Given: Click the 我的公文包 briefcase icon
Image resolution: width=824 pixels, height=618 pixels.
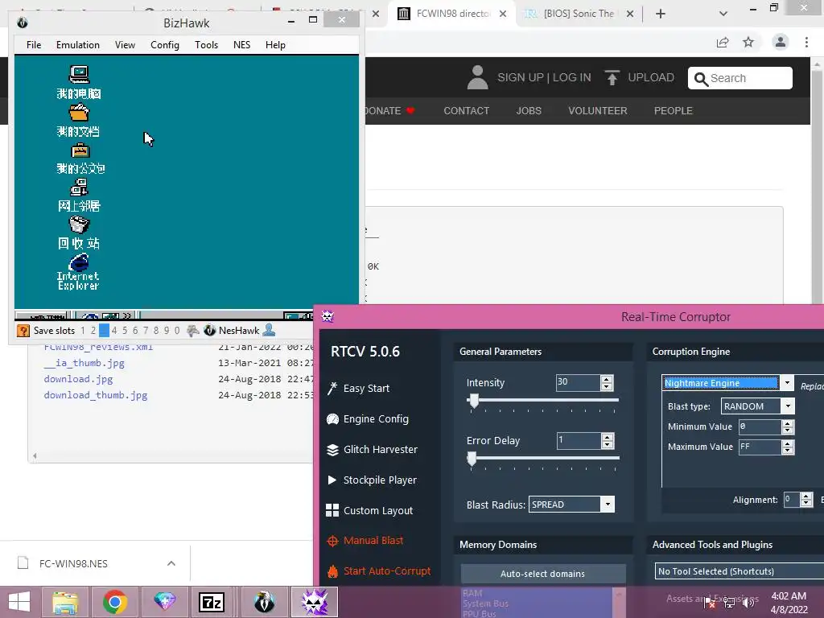Looking at the screenshot, I should (x=80, y=150).
